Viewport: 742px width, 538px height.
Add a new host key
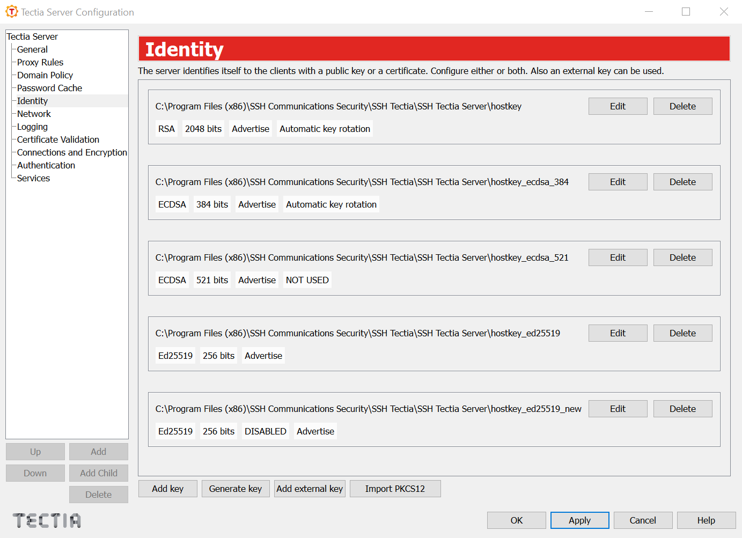click(167, 488)
